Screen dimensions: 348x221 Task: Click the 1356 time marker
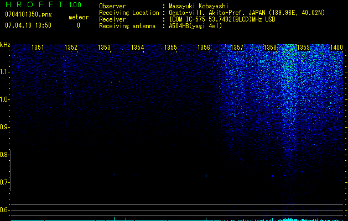(204, 48)
